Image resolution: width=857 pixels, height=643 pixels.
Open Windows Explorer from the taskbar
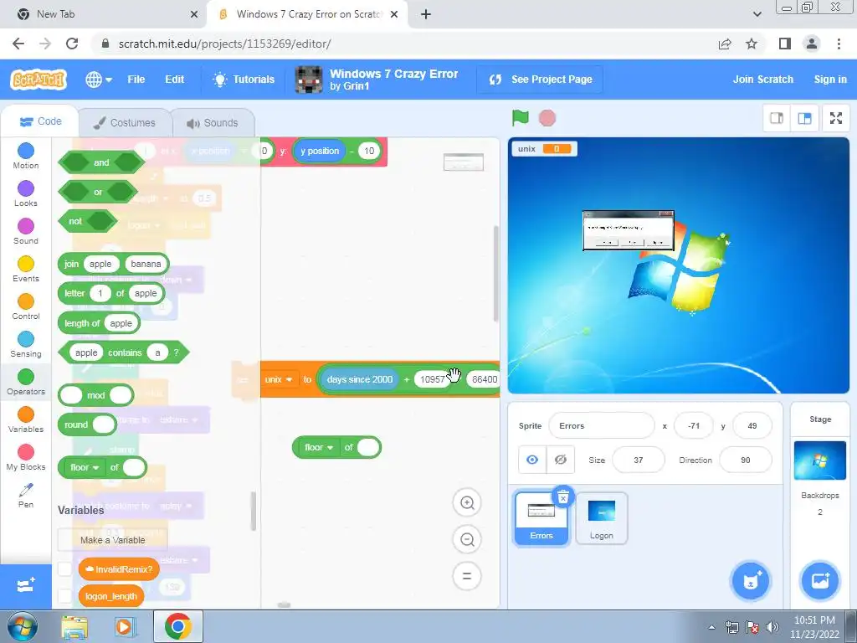[74, 626]
